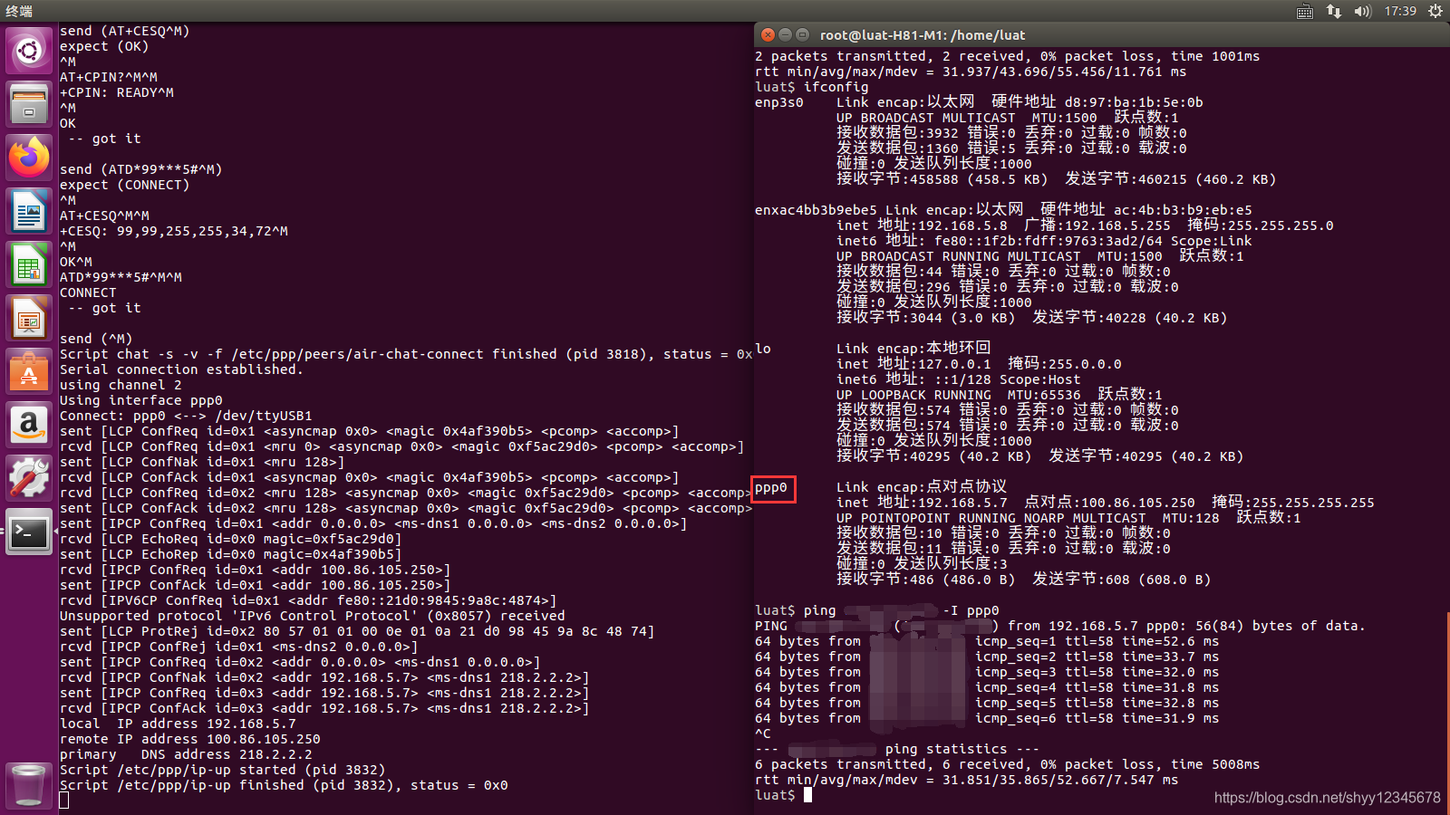This screenshot has height=815, width=1450.
Task: Click the 'Unsupported protocol IPv6 Control Protocol' line
Action: click(313, 616)
